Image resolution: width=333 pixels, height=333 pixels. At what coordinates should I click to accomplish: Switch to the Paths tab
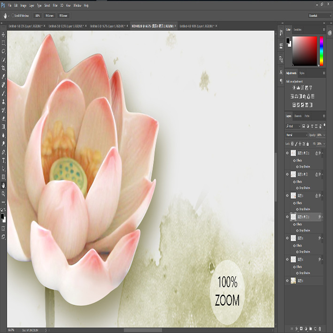coord(307,116)
